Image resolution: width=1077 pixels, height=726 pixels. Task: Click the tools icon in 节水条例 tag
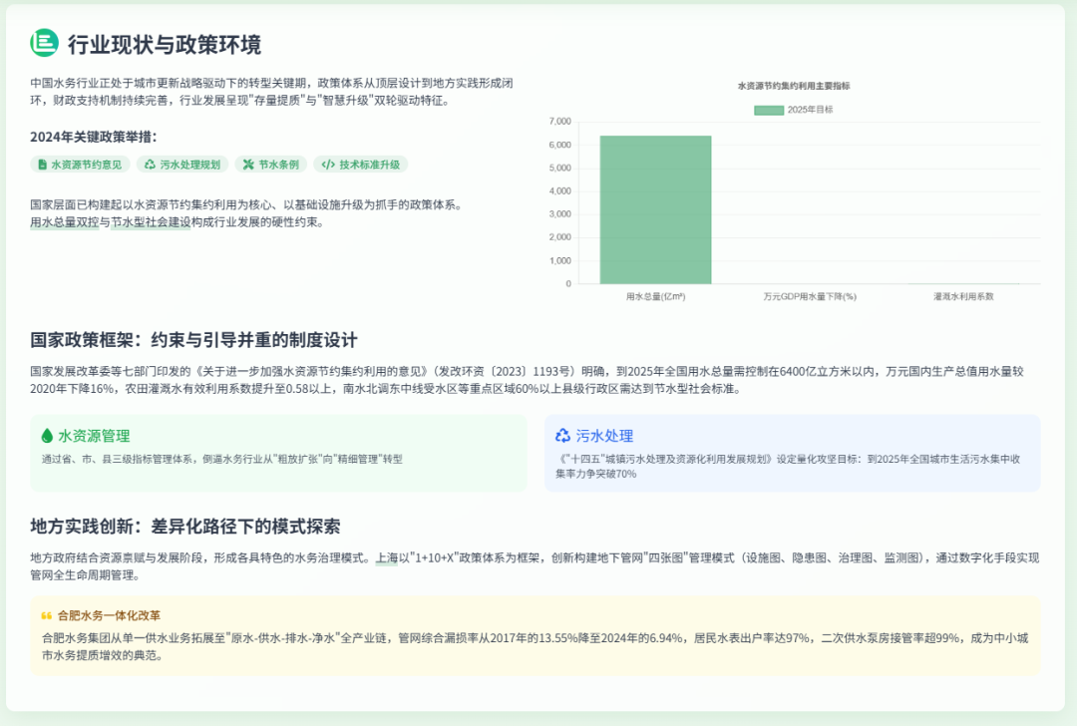[x=248, y=165]
